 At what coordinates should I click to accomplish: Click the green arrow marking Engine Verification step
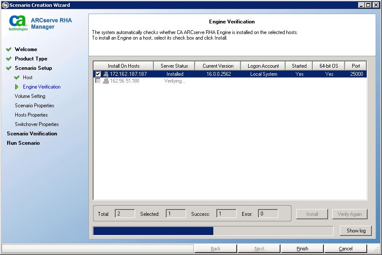17,87
